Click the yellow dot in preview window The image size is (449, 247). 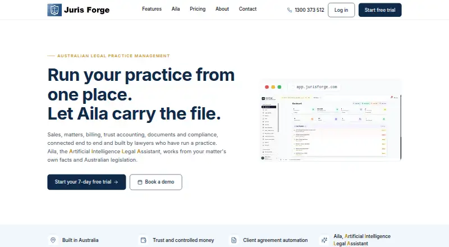tap(273, 87)
